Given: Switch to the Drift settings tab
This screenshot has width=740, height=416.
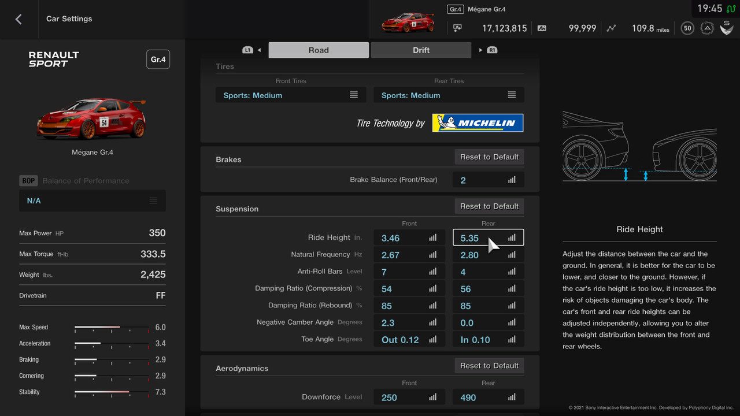Looking at the screenshot, I should 421,50.
